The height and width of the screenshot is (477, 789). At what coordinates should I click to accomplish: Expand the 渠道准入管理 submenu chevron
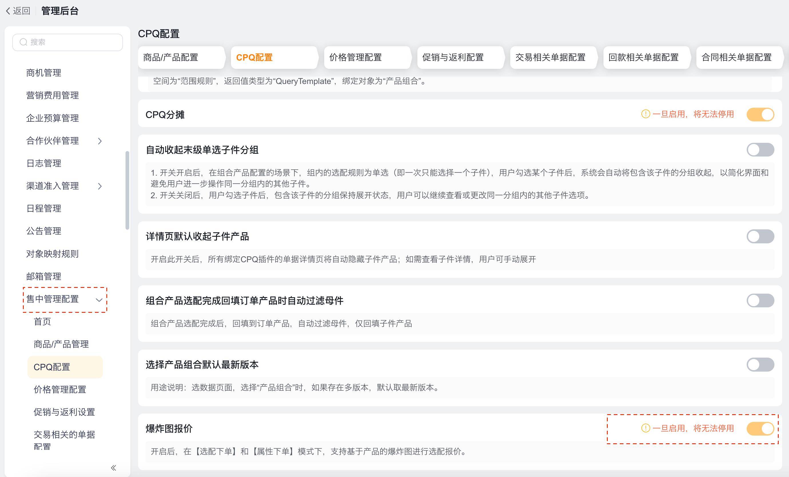pyautogui.click(x=100, y=186)
